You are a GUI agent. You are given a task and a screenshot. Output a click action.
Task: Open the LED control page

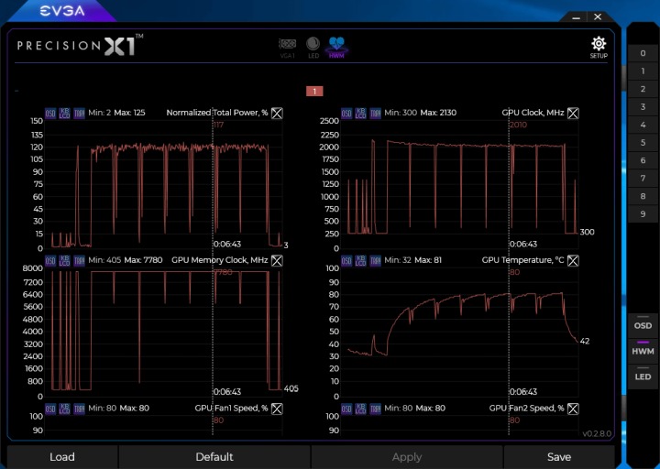click(313, 48)
